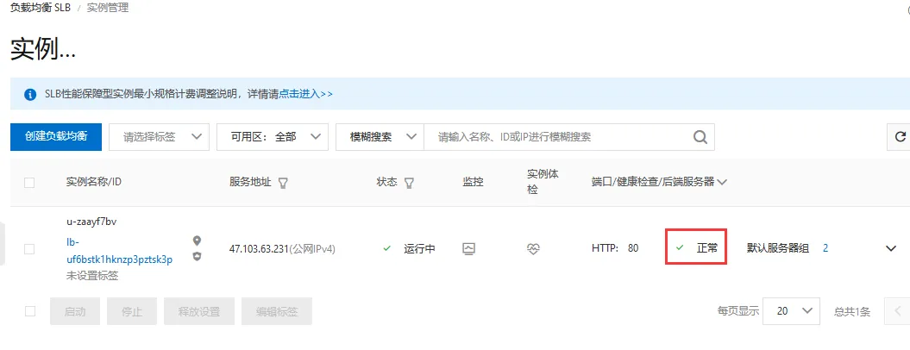Image resolution: width=910 pixels, height=350 pixels.
Task: Open the 可用区: 全部 zone dropdown
Action: click(273, 137)
